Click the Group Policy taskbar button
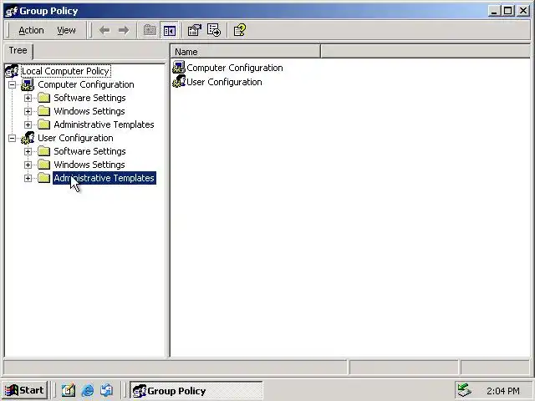 (196, 390)
